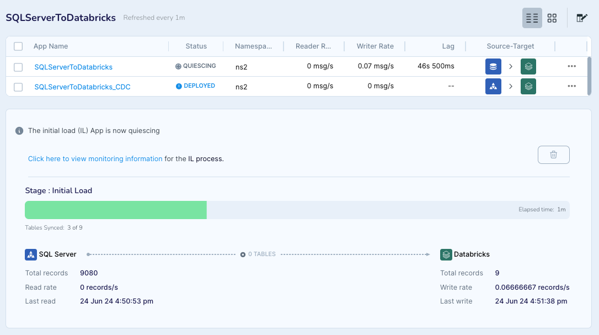
Task: Sort by the Status column header
Action: 196,46
